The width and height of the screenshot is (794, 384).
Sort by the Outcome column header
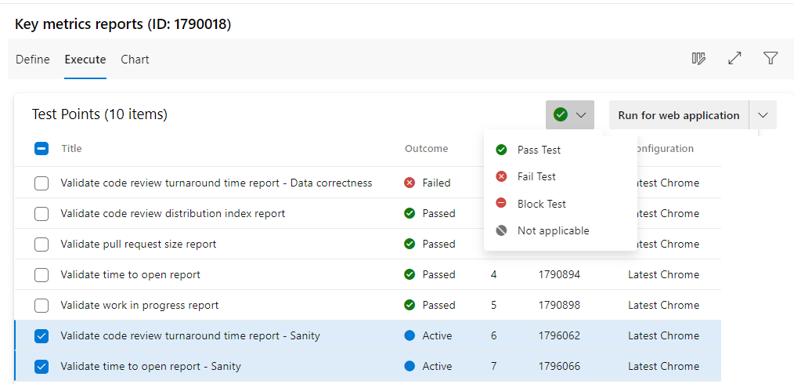(x=426, y=148)
